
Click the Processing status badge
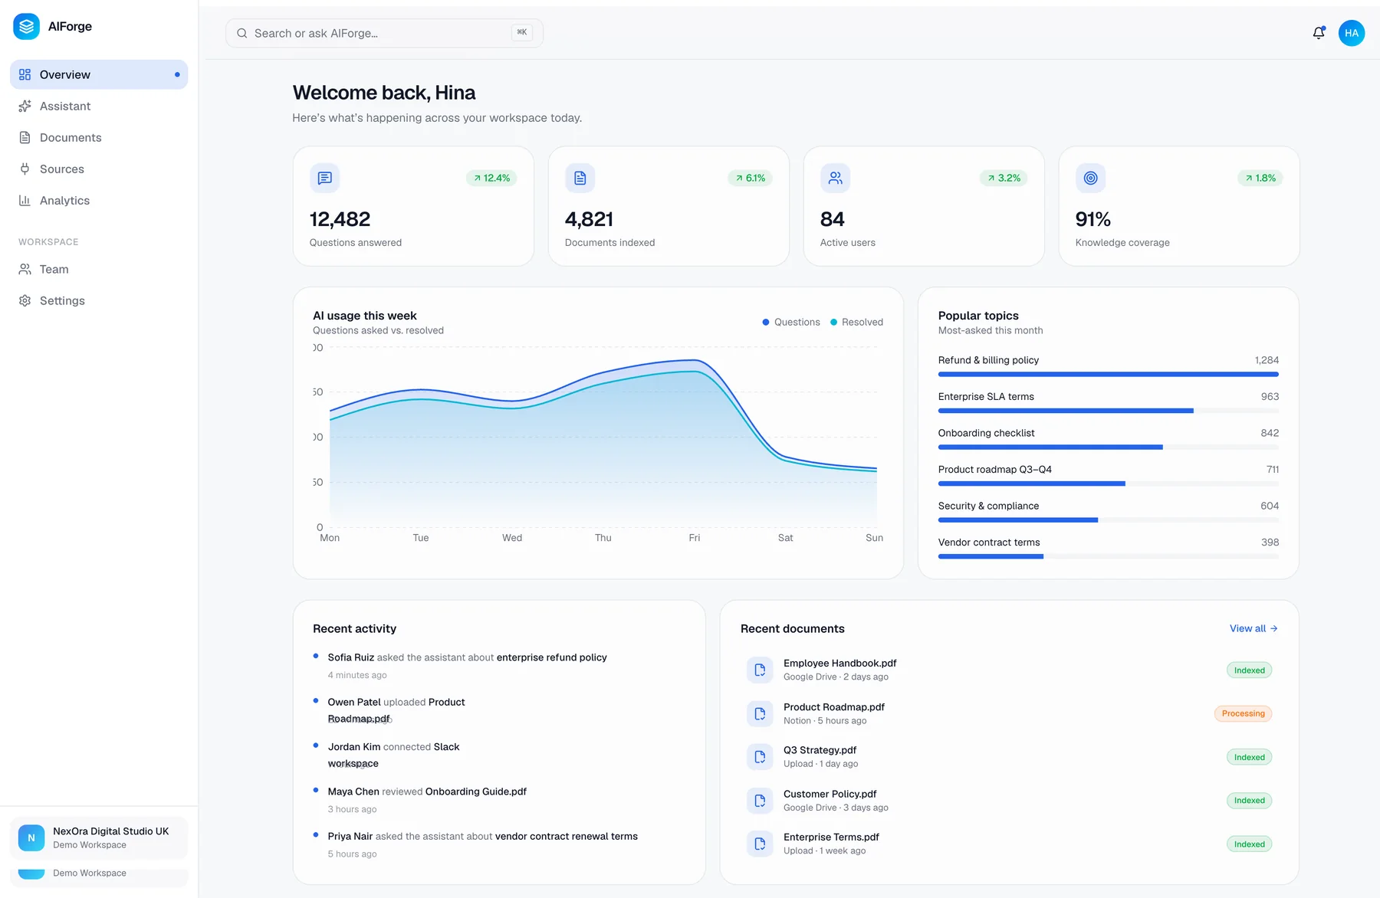point(1243,713)
